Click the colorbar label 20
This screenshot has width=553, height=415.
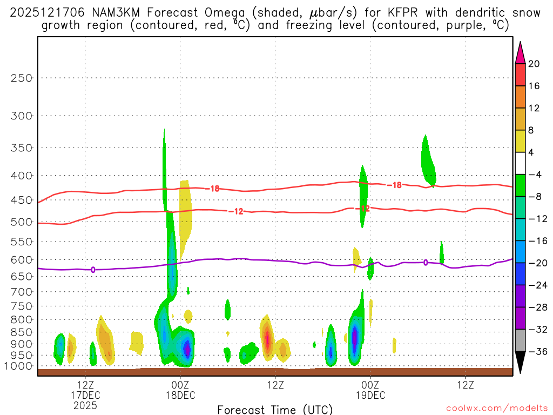534,64
